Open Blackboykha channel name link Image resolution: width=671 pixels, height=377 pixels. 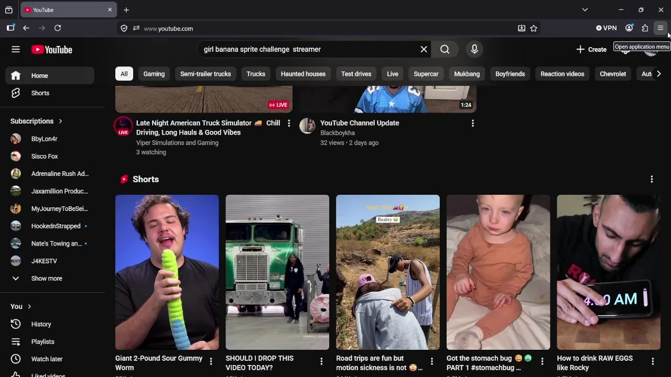click(x=338, y=133)
